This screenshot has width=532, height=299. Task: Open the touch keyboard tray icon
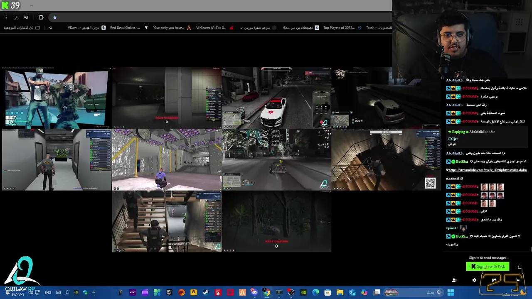click(58, 292)
